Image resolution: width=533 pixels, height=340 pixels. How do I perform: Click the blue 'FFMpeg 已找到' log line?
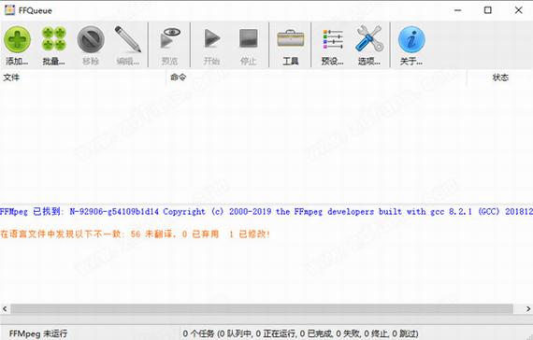point(266,212)
